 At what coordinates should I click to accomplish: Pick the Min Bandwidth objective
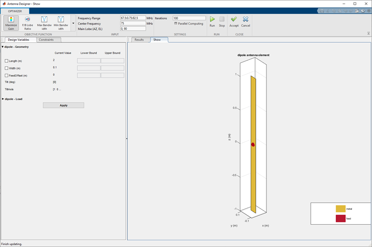(x=60, y=23)
